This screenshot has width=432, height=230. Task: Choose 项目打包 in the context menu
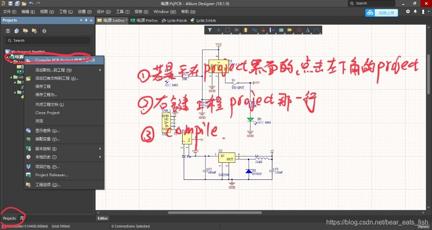[64, 167]
